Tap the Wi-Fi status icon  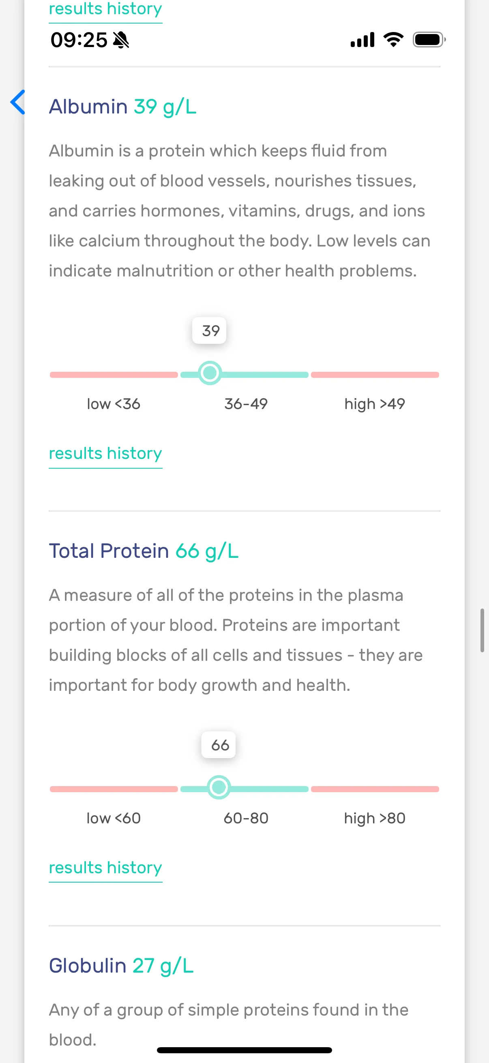coord(393,40)
